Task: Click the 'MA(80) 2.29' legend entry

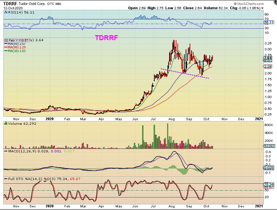Action: pyautogui.click(x=15, y=47)
